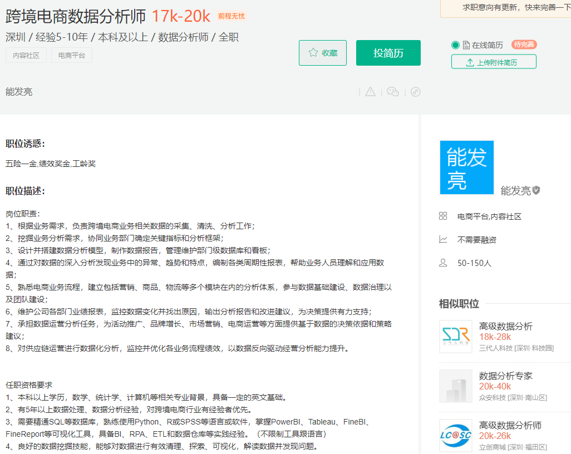Open the 高级数据分析 18k-28k job link

pos(505,326)
